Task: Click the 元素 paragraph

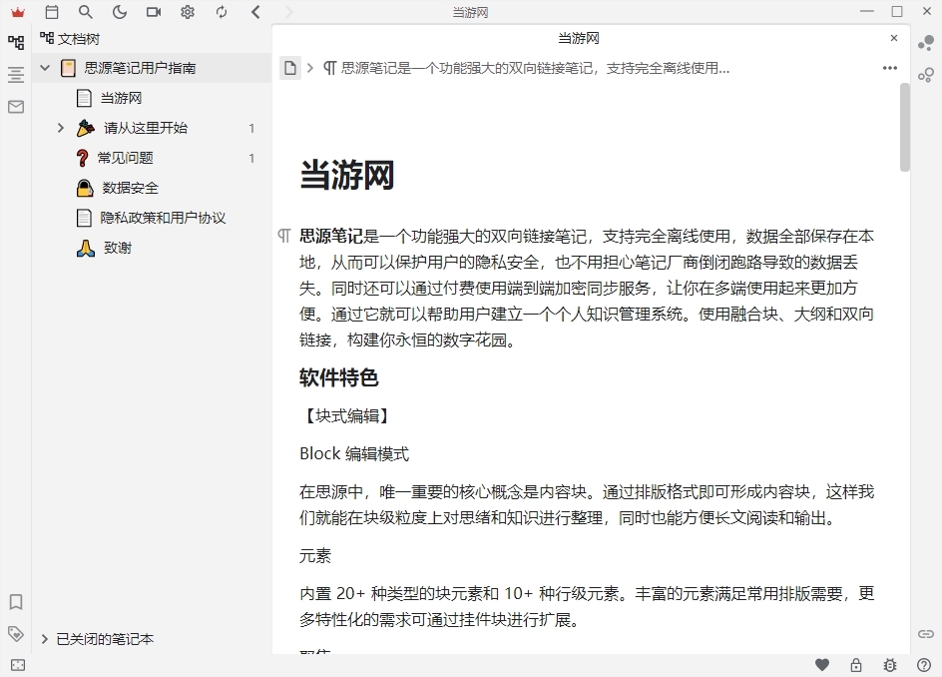Action: coord(314,555)
